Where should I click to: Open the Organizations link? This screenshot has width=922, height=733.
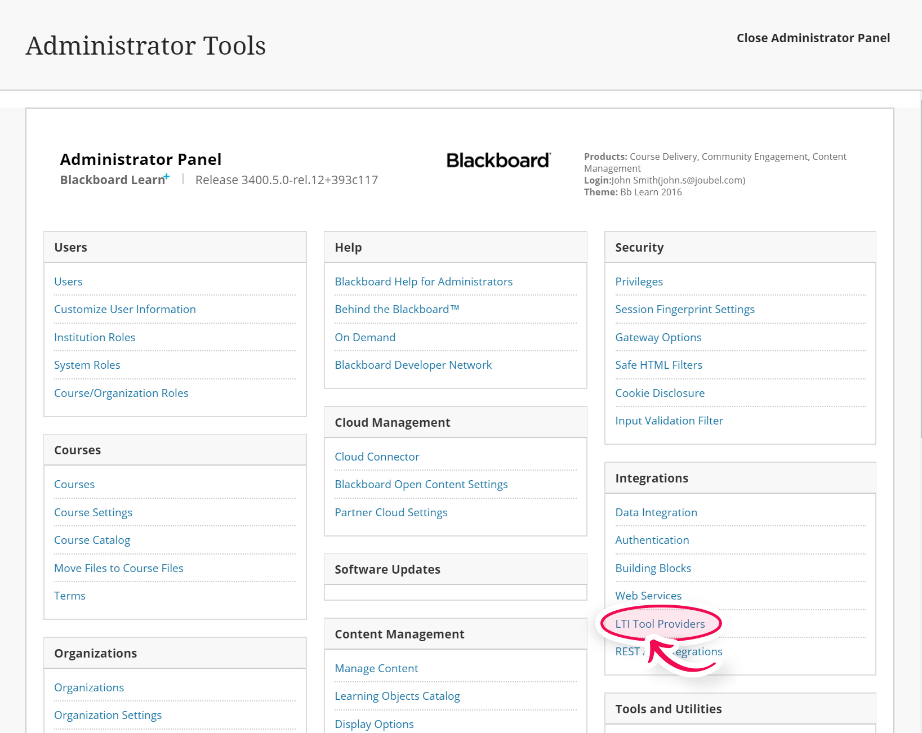click(89, 687)
